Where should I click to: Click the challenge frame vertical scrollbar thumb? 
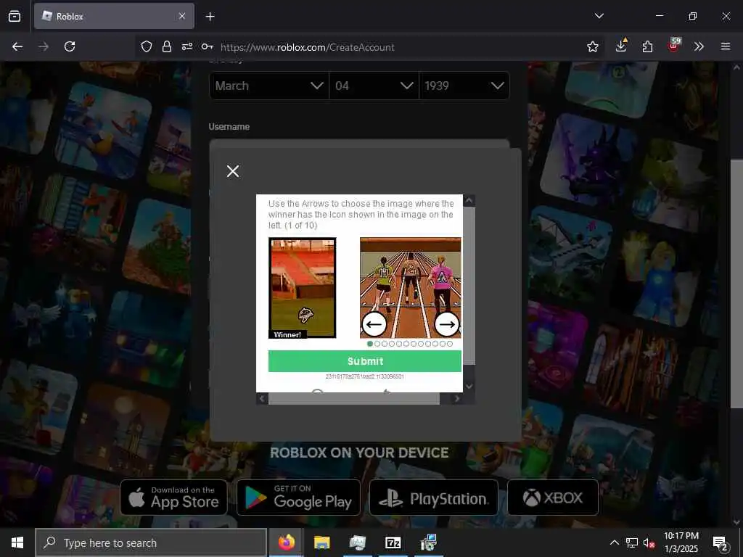(x=469, y=286)
